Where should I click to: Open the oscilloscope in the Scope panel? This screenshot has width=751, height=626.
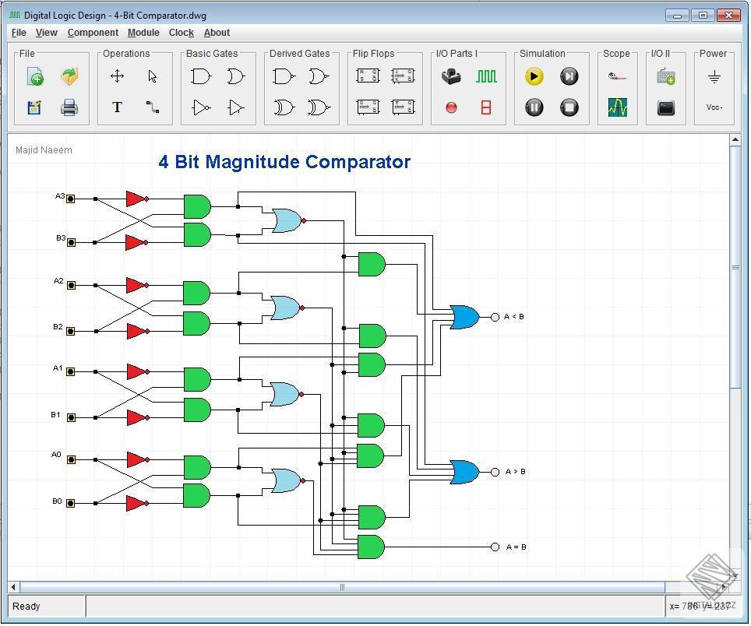pos(619,107)
